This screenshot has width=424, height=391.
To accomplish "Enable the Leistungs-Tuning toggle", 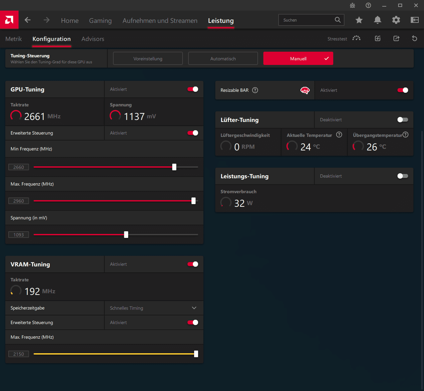I will 403,176.
